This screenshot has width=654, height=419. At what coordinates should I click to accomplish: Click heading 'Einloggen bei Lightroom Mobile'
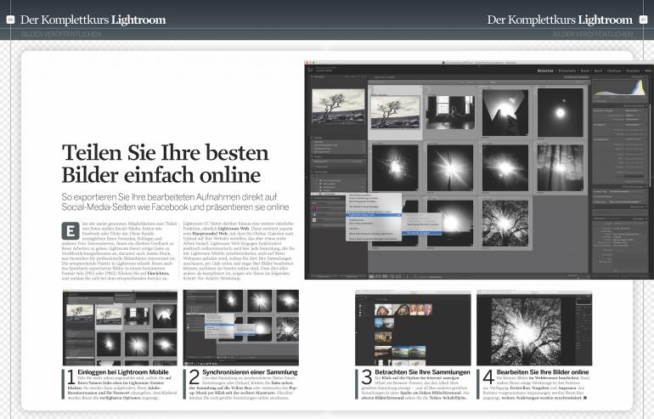point(123,372)
